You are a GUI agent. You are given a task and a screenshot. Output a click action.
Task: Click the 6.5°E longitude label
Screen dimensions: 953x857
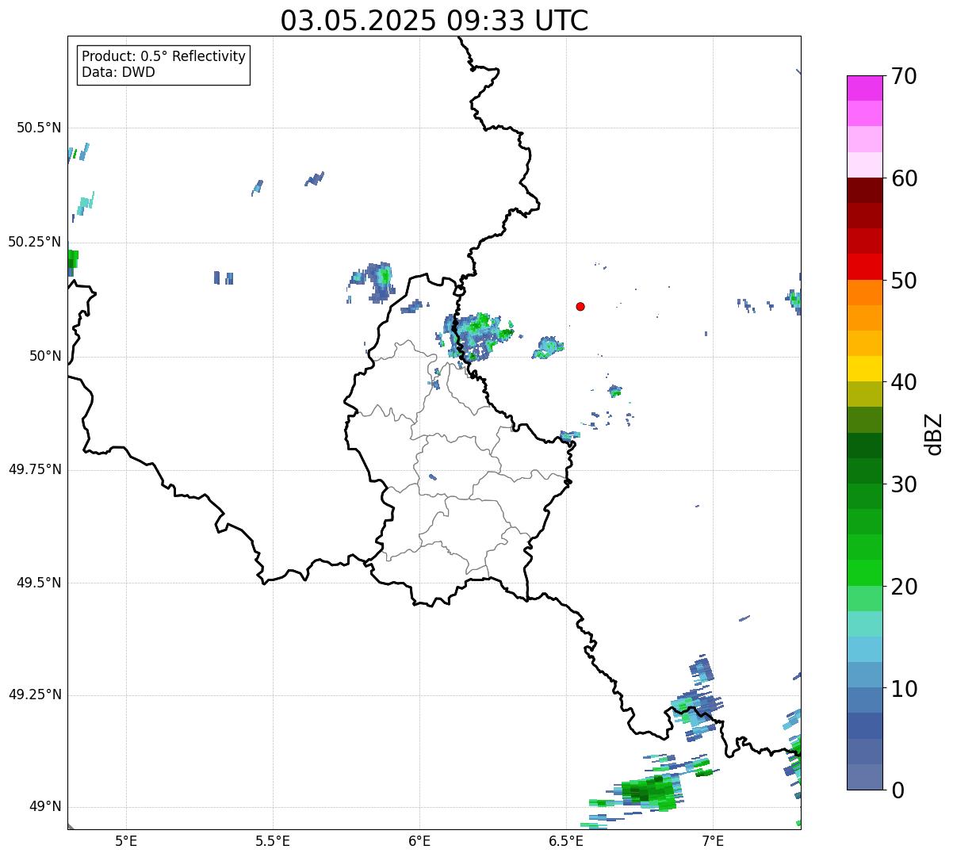point(566,840)
